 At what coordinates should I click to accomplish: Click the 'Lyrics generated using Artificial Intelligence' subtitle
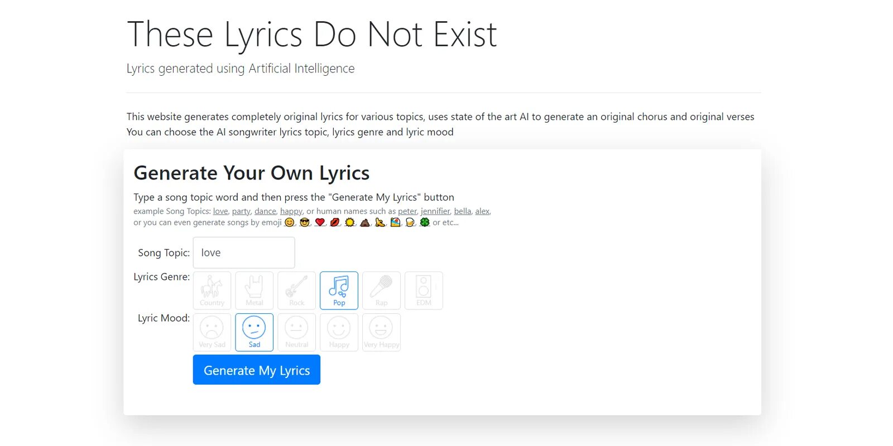pyautogui.click(x=241, y=69)
